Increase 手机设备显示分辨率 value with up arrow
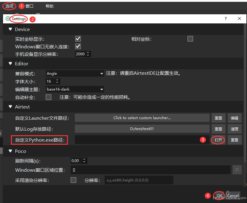247x203 pixels. [x=88, y=52]
